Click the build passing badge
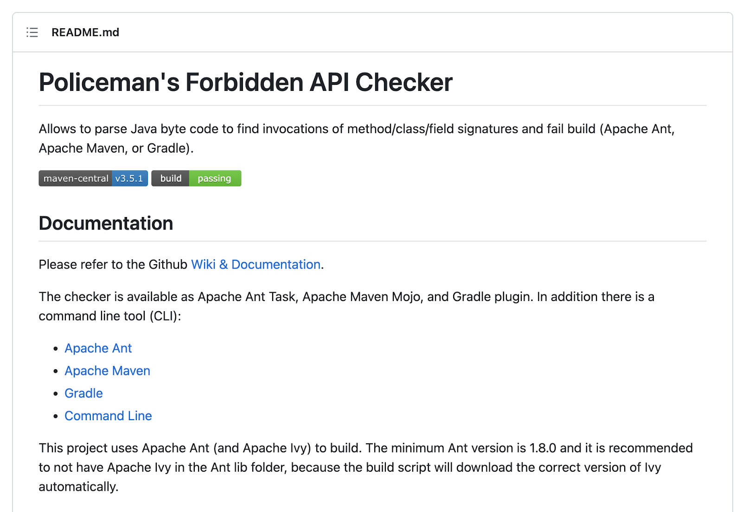 click(196, 179)
